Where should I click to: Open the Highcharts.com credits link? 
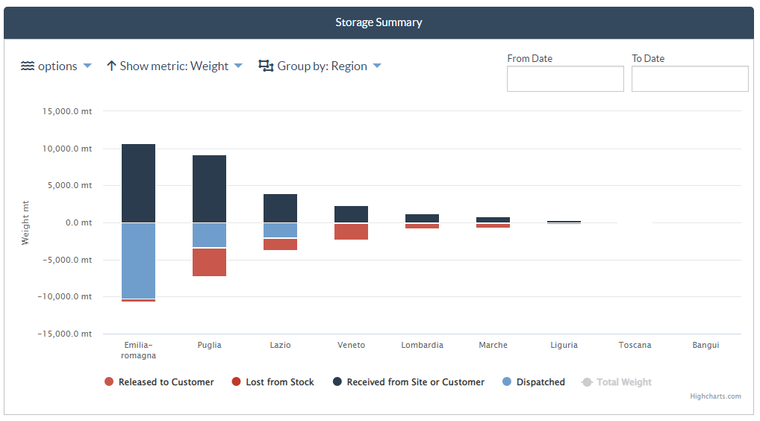click(x=715, y=396)
